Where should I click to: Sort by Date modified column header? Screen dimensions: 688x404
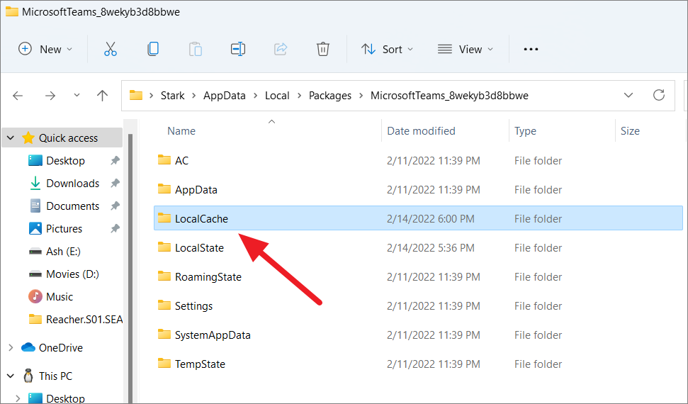(x=421, y=131)
